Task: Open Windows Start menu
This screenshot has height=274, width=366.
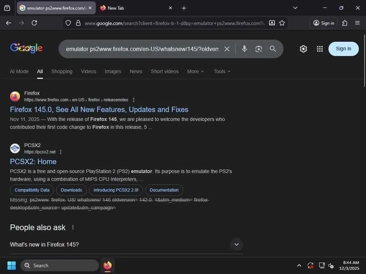Action: coord(11,265)
